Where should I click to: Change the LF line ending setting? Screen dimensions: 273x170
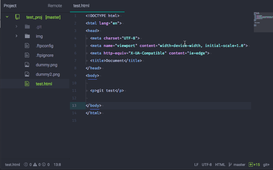click(196, 165)
